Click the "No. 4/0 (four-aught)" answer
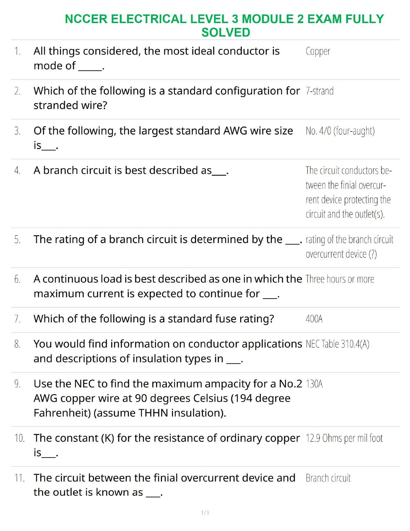 340,131
